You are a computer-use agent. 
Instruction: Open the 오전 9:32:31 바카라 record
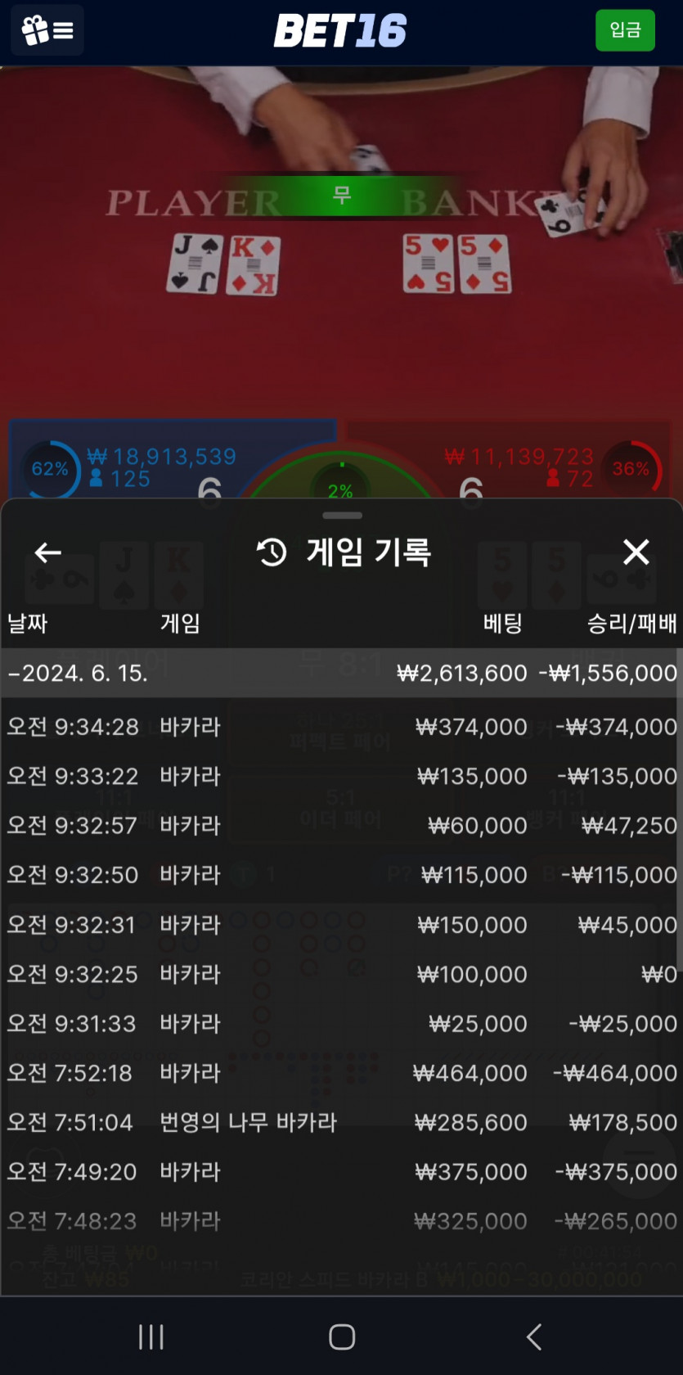[x=341, y=925]
